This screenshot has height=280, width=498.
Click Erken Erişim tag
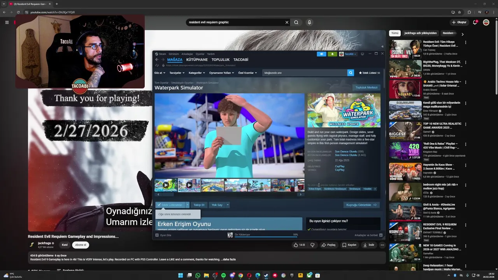(x=315, y=189)
